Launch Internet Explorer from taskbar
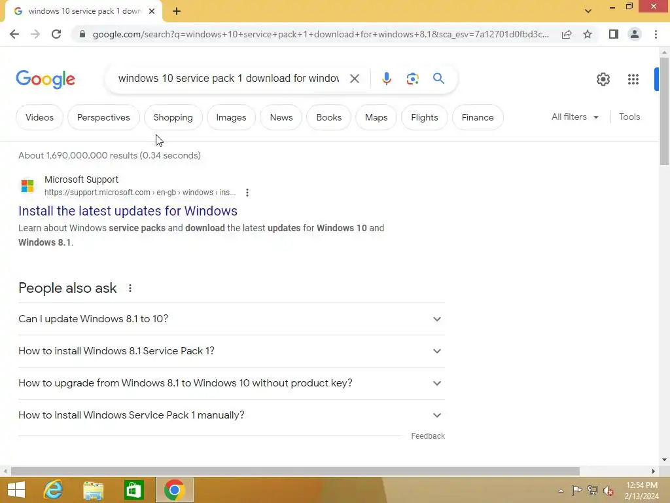 (x=54, y=490)
